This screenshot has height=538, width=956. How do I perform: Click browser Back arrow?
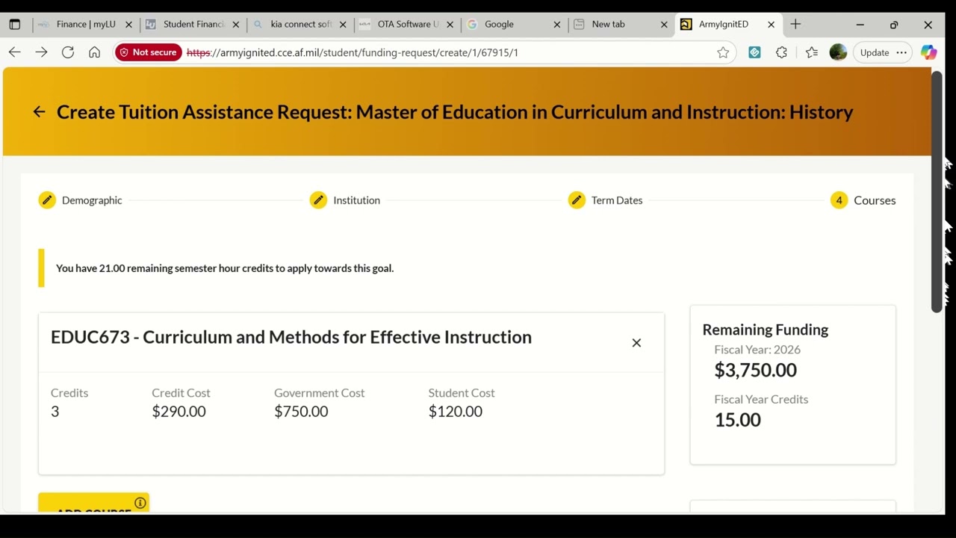click(15, 52)
